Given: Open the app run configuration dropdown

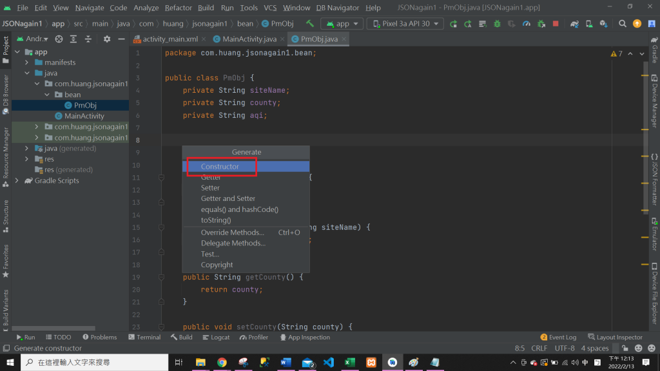Looking at the screenshot, I should 342,24.
